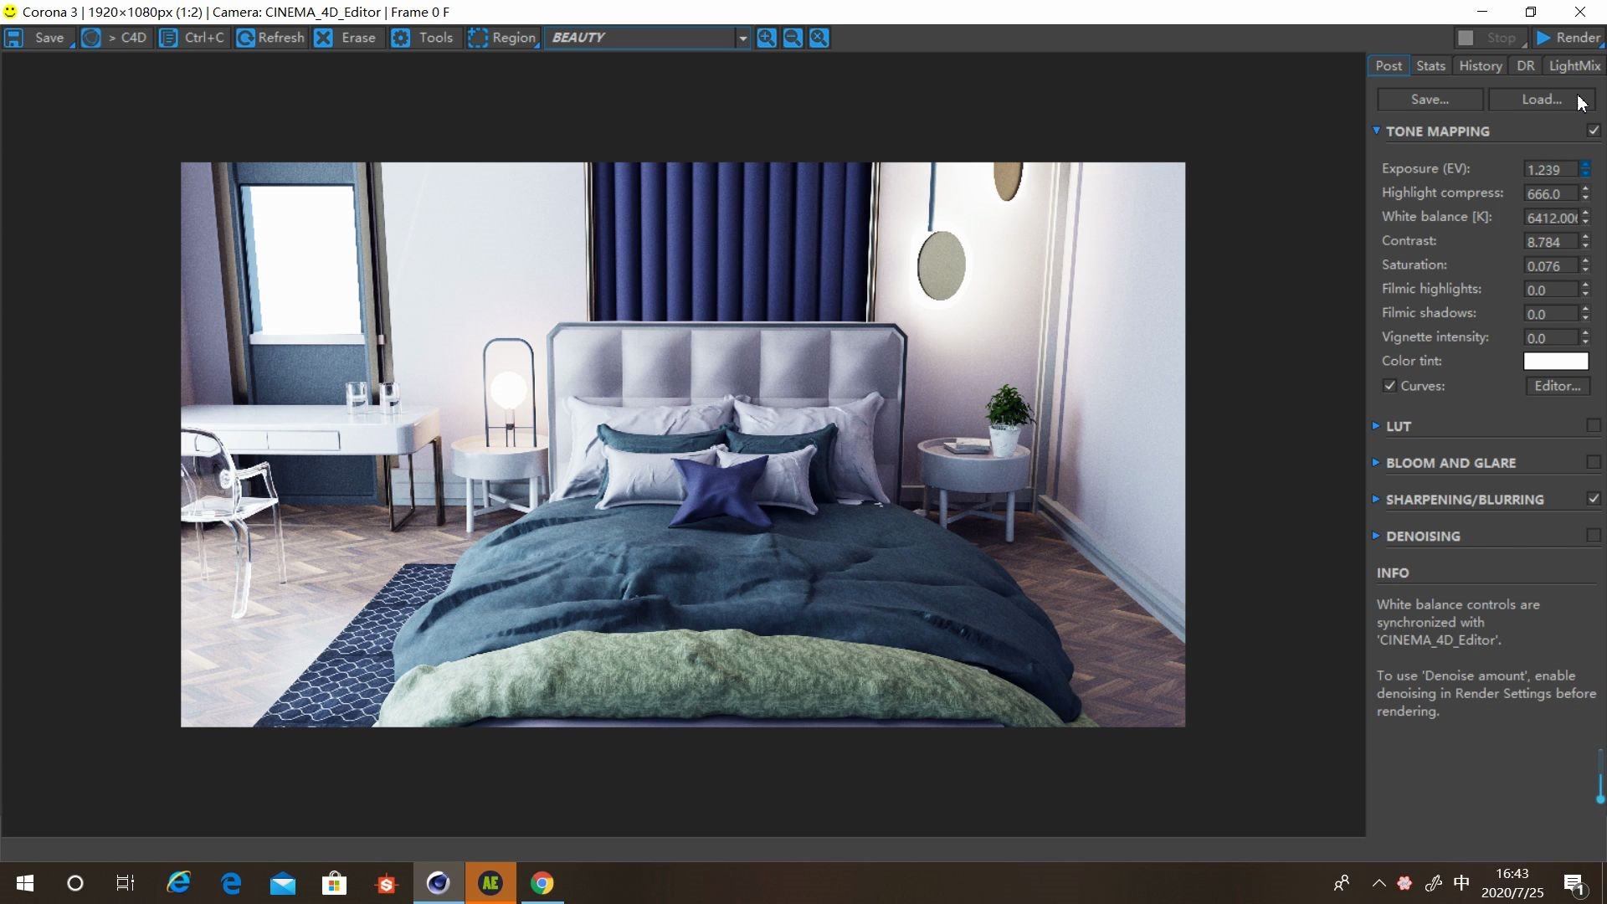Click the zoom out magnifier icon
This screenshot has width=1607, height=904.
793,38
